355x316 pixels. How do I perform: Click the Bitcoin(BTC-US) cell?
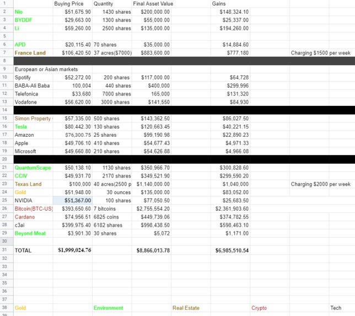tap(33, 208)
